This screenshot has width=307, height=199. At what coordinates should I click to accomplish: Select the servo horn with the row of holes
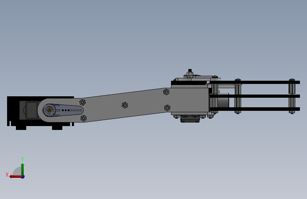pyautogui.click(x=63, y=110)
